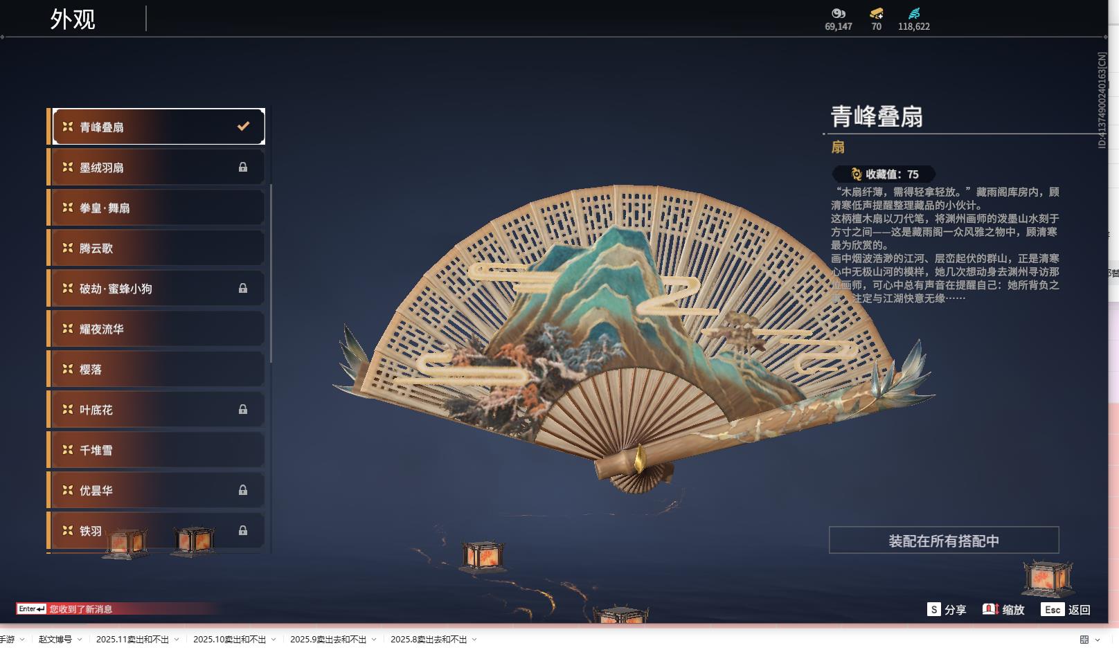Click the 缩放 zoom control
The width and height of the screenshot is (1119, 650).
1003,610
